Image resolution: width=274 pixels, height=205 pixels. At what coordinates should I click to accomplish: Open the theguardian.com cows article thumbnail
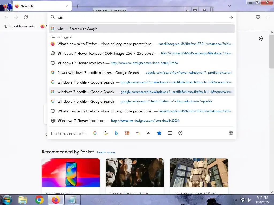point(135,173)
